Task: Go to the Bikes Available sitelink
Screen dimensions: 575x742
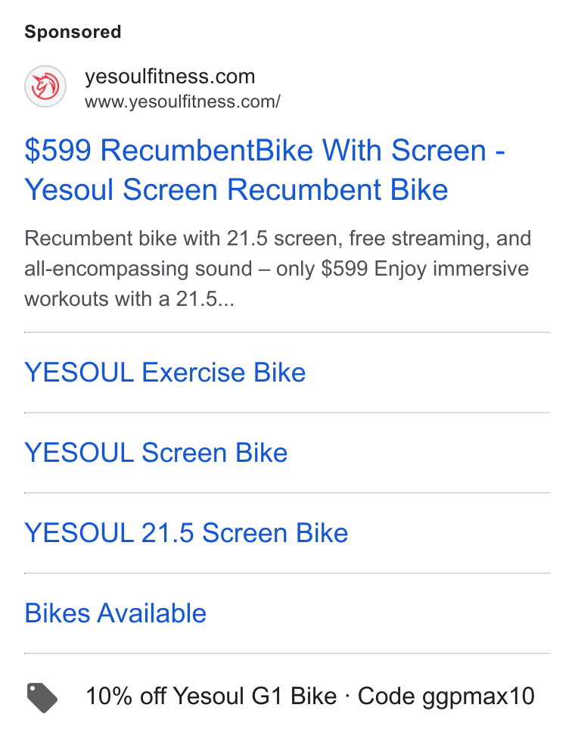Action: coord(115,614)
